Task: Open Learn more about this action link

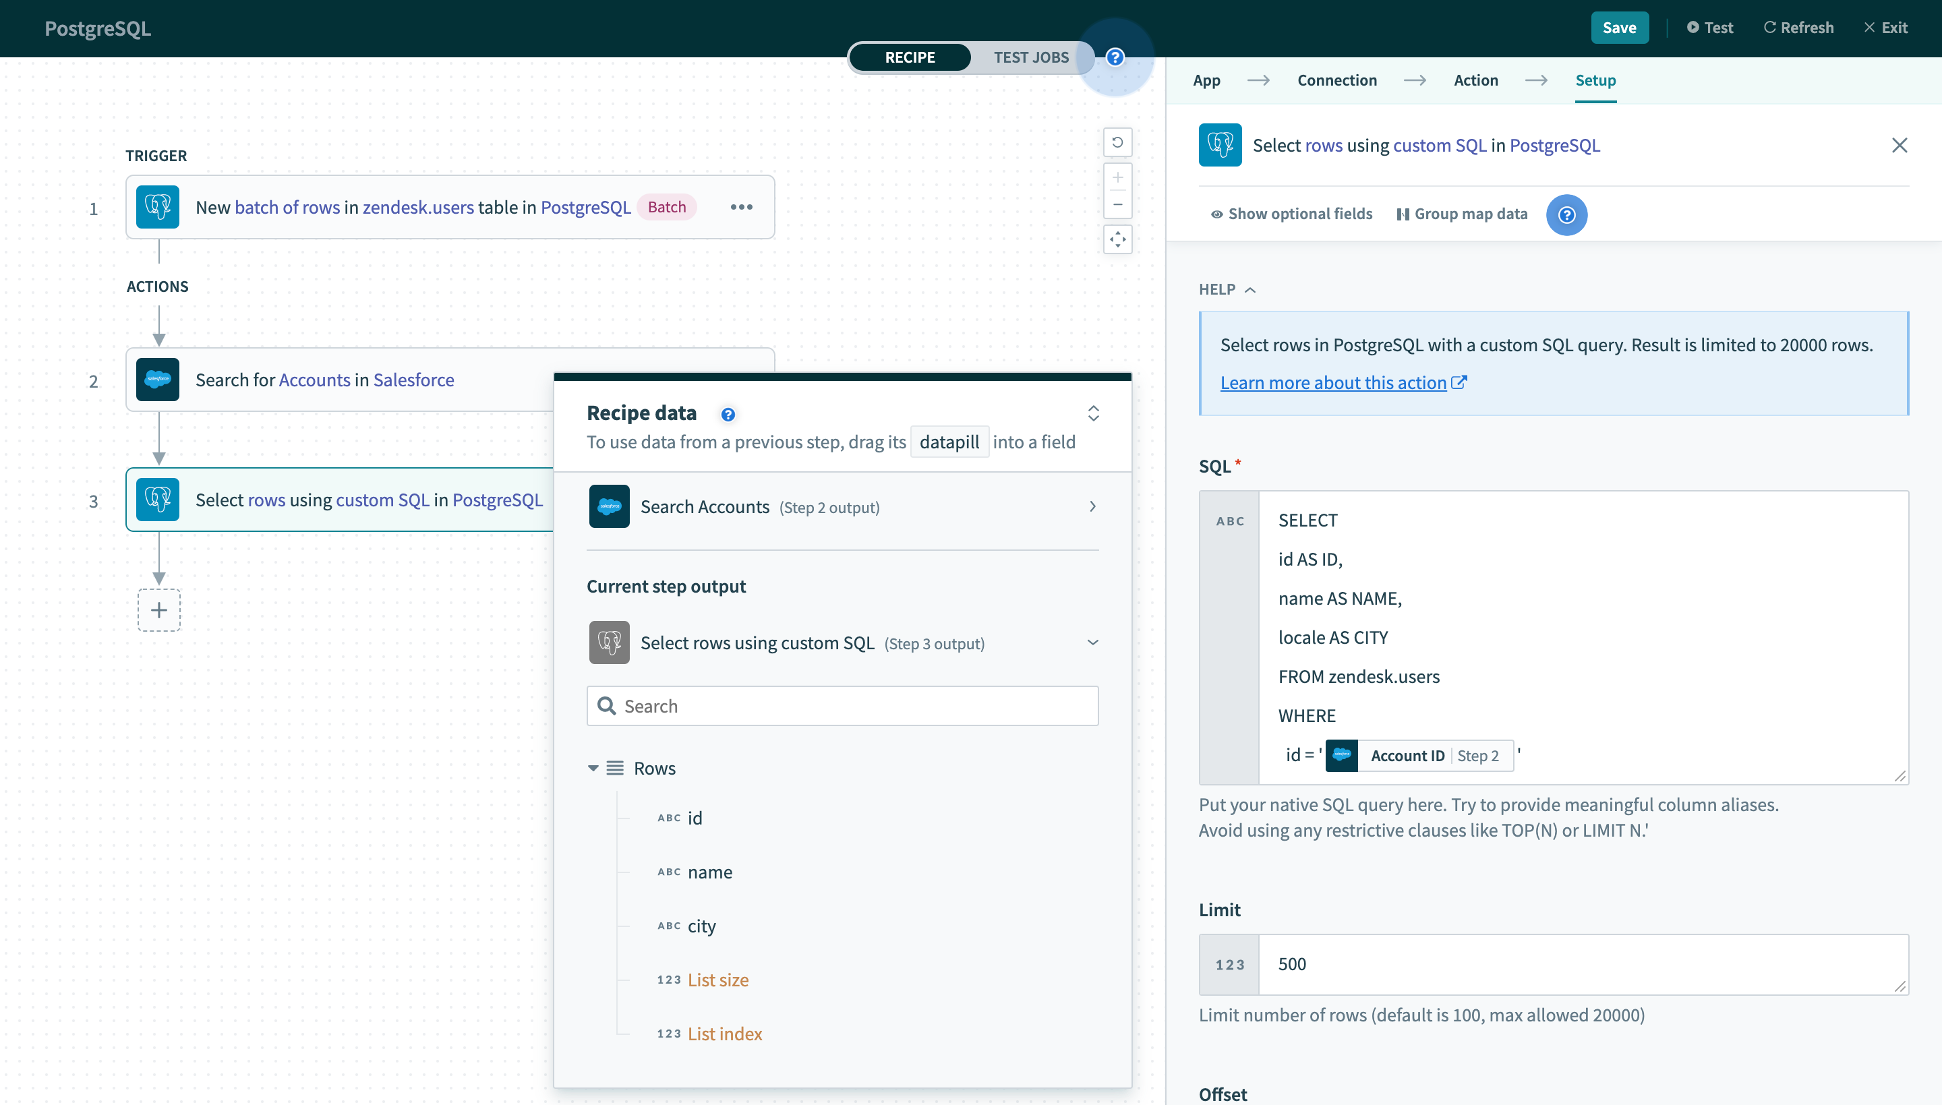Action: (x=1332, y=382)
